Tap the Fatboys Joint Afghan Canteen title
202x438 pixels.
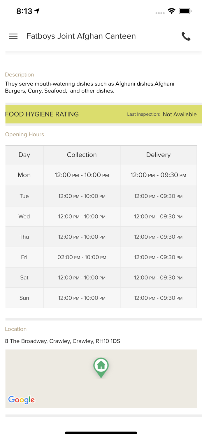[81, 36]
